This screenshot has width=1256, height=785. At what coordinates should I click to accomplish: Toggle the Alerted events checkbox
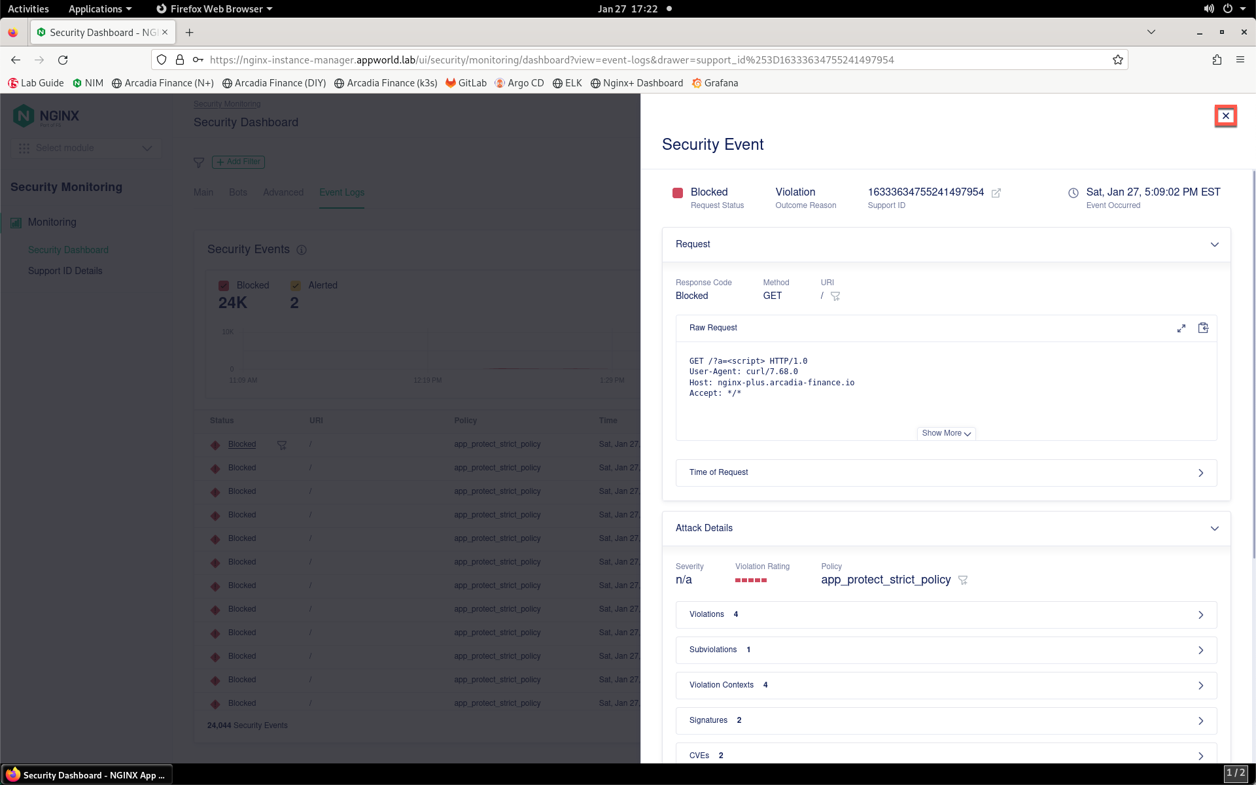pos(296,286)
